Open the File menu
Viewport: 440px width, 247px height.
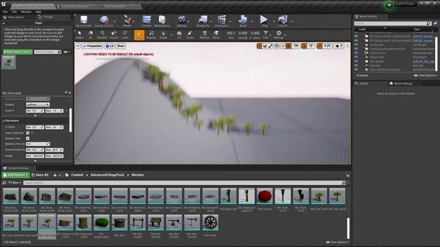[x=5, y=12]
